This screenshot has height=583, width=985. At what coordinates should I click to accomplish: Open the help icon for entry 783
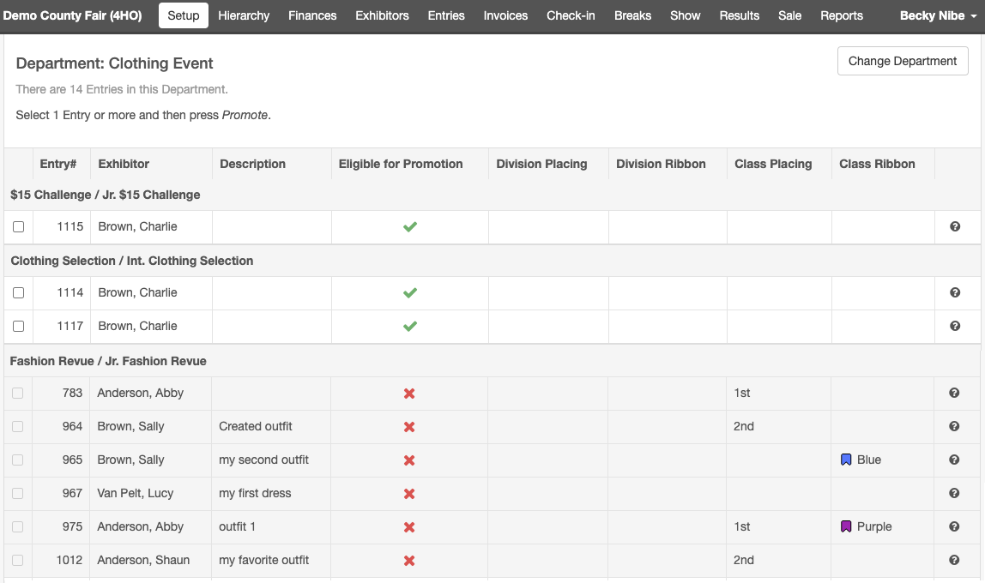pyautogui.click(x=954, y=393)
